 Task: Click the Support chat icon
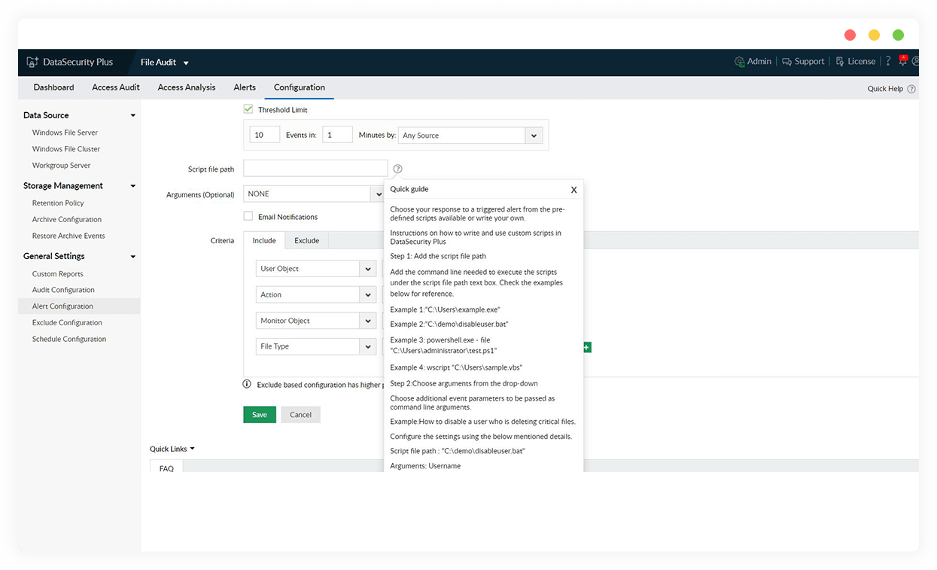(x=786, y=62)
